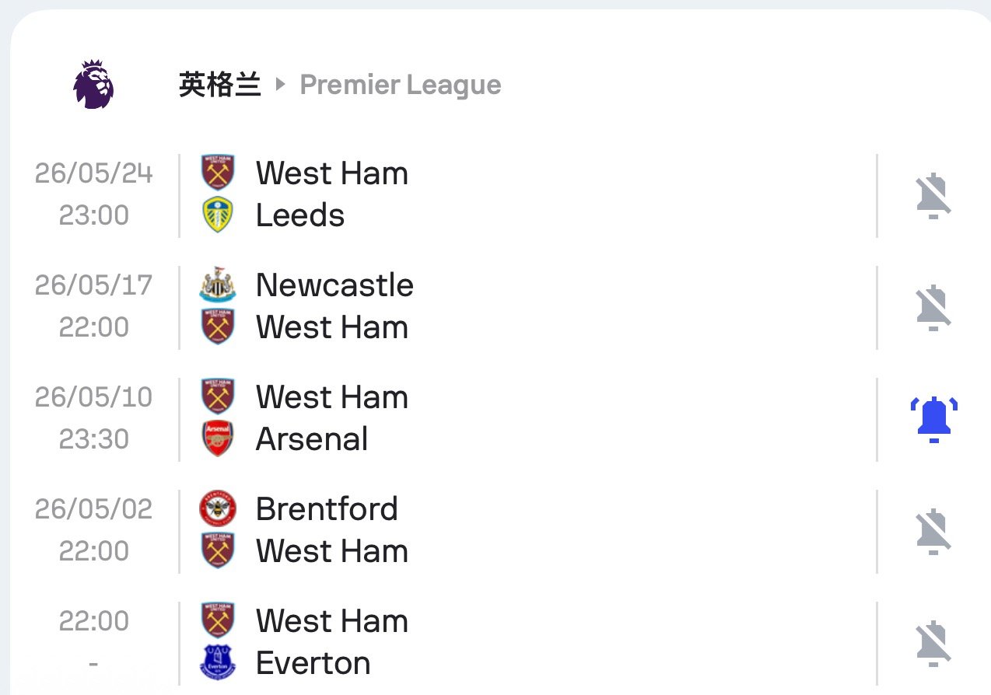This screenshot has width=991, height=695.
Task: Click West Ham crest in the Arsenal fixture
Action: pos(218,396)
